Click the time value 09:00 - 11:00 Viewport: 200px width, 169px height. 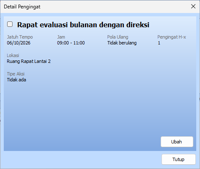pos(71,43)
